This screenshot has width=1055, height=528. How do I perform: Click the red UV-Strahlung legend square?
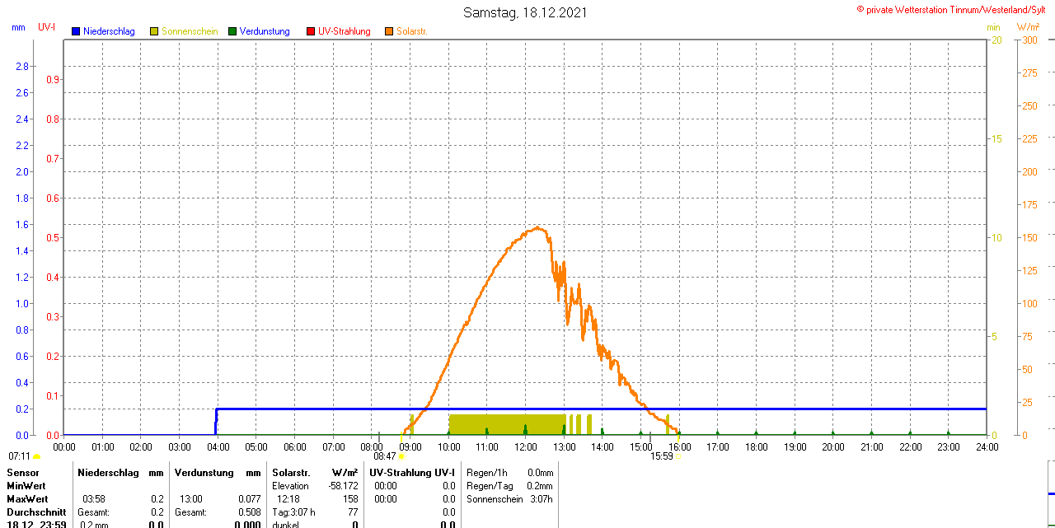click(311, 31)
